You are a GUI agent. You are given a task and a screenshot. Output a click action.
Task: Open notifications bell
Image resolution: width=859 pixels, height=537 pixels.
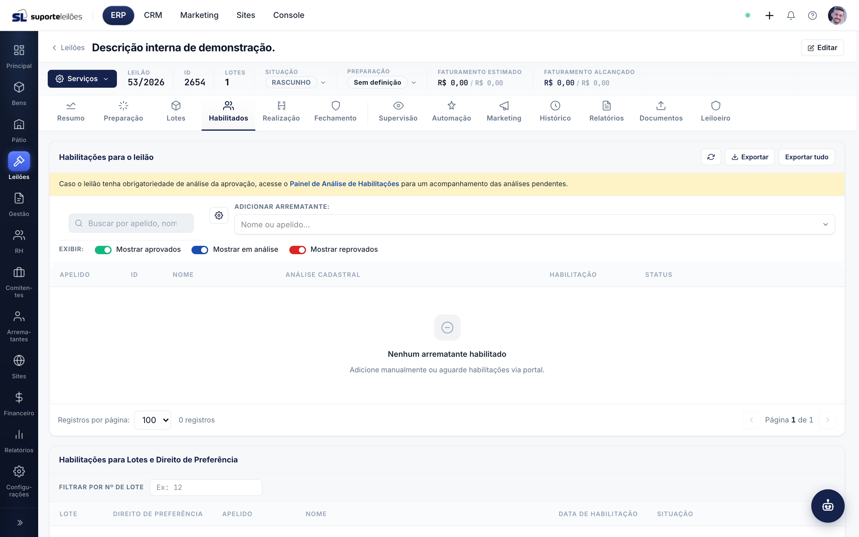coord(790,15)
